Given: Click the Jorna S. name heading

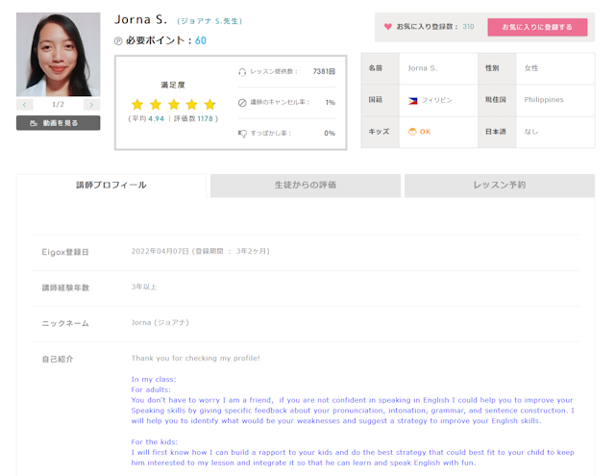Looking at the screenshot, I should (140, 19).
